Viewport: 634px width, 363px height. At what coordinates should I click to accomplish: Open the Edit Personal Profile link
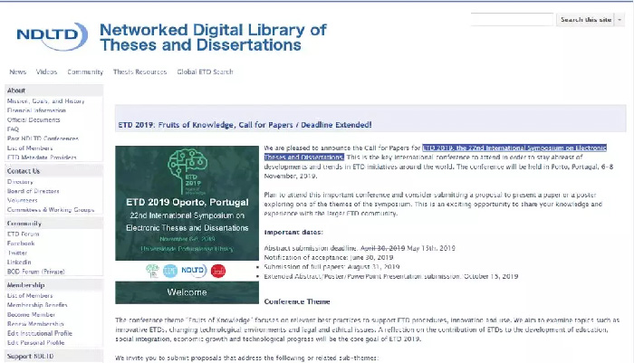35,343
